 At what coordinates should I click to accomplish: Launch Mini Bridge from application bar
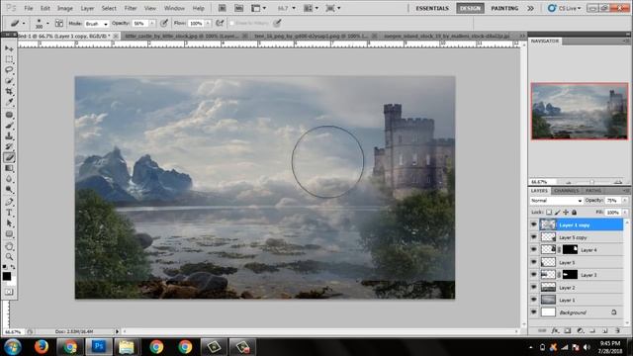pyautogui.click(x=238, y=8)
